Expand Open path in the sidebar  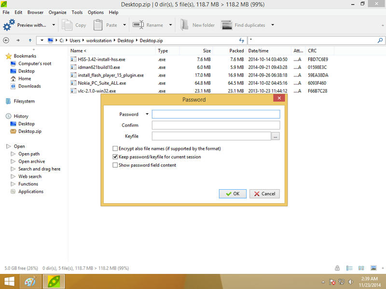pos(13,154)
